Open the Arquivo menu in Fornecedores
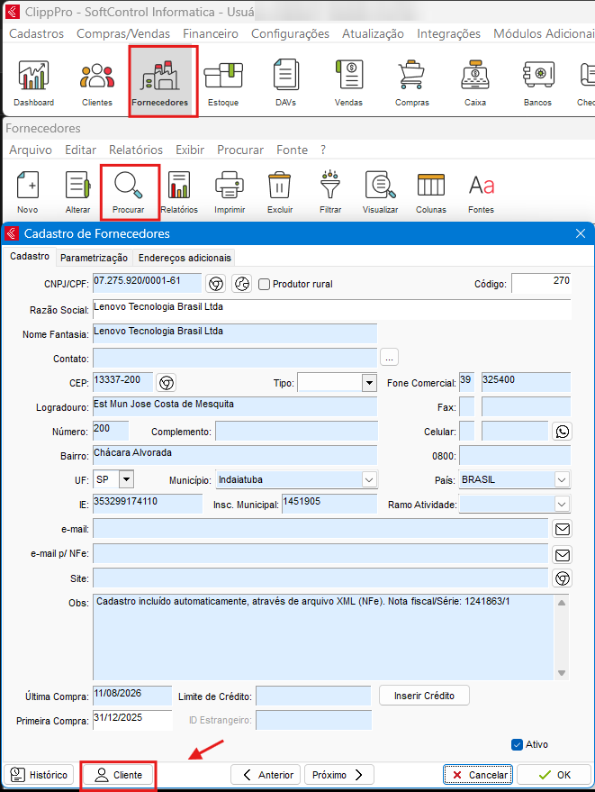This screenshot has height=792, width=595. [x=31, y=150]
